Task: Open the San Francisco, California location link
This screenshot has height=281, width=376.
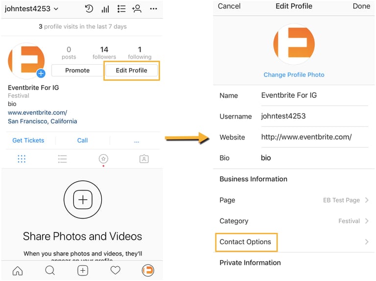Action: [43, 121]
